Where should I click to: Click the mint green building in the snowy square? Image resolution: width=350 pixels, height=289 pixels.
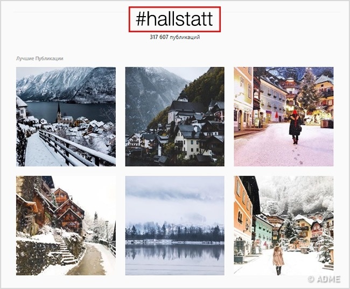[263, 232]
